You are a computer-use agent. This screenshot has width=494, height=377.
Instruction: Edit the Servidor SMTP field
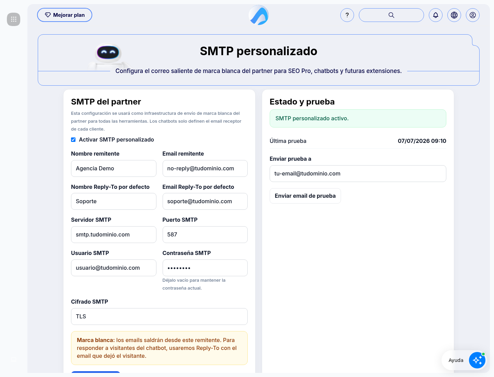pyautogui.click(x=114, y=235)
